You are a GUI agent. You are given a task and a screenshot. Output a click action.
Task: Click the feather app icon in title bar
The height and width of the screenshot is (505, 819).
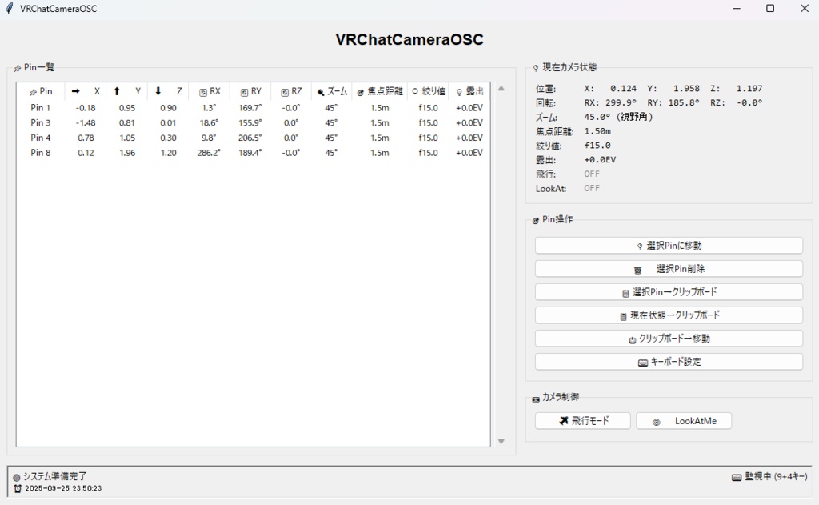[x=9, y=8]
